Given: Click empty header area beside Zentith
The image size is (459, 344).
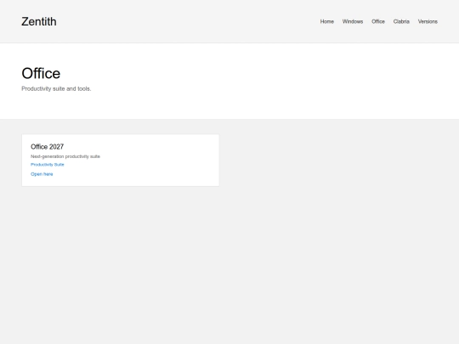Looking at the screenshot, I should coord(187,21).
